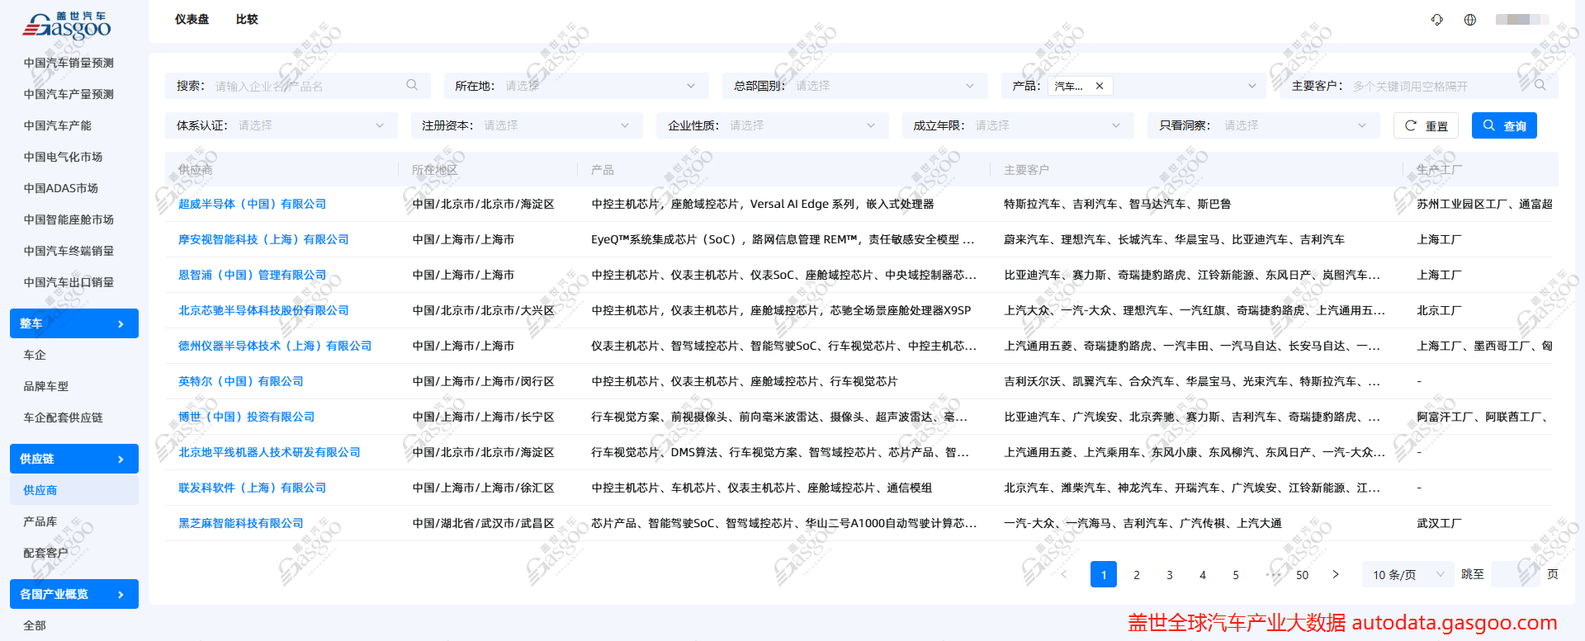Click the globe language icon
Viewport: 1585px width, 641px height.
click(1470, 20)
